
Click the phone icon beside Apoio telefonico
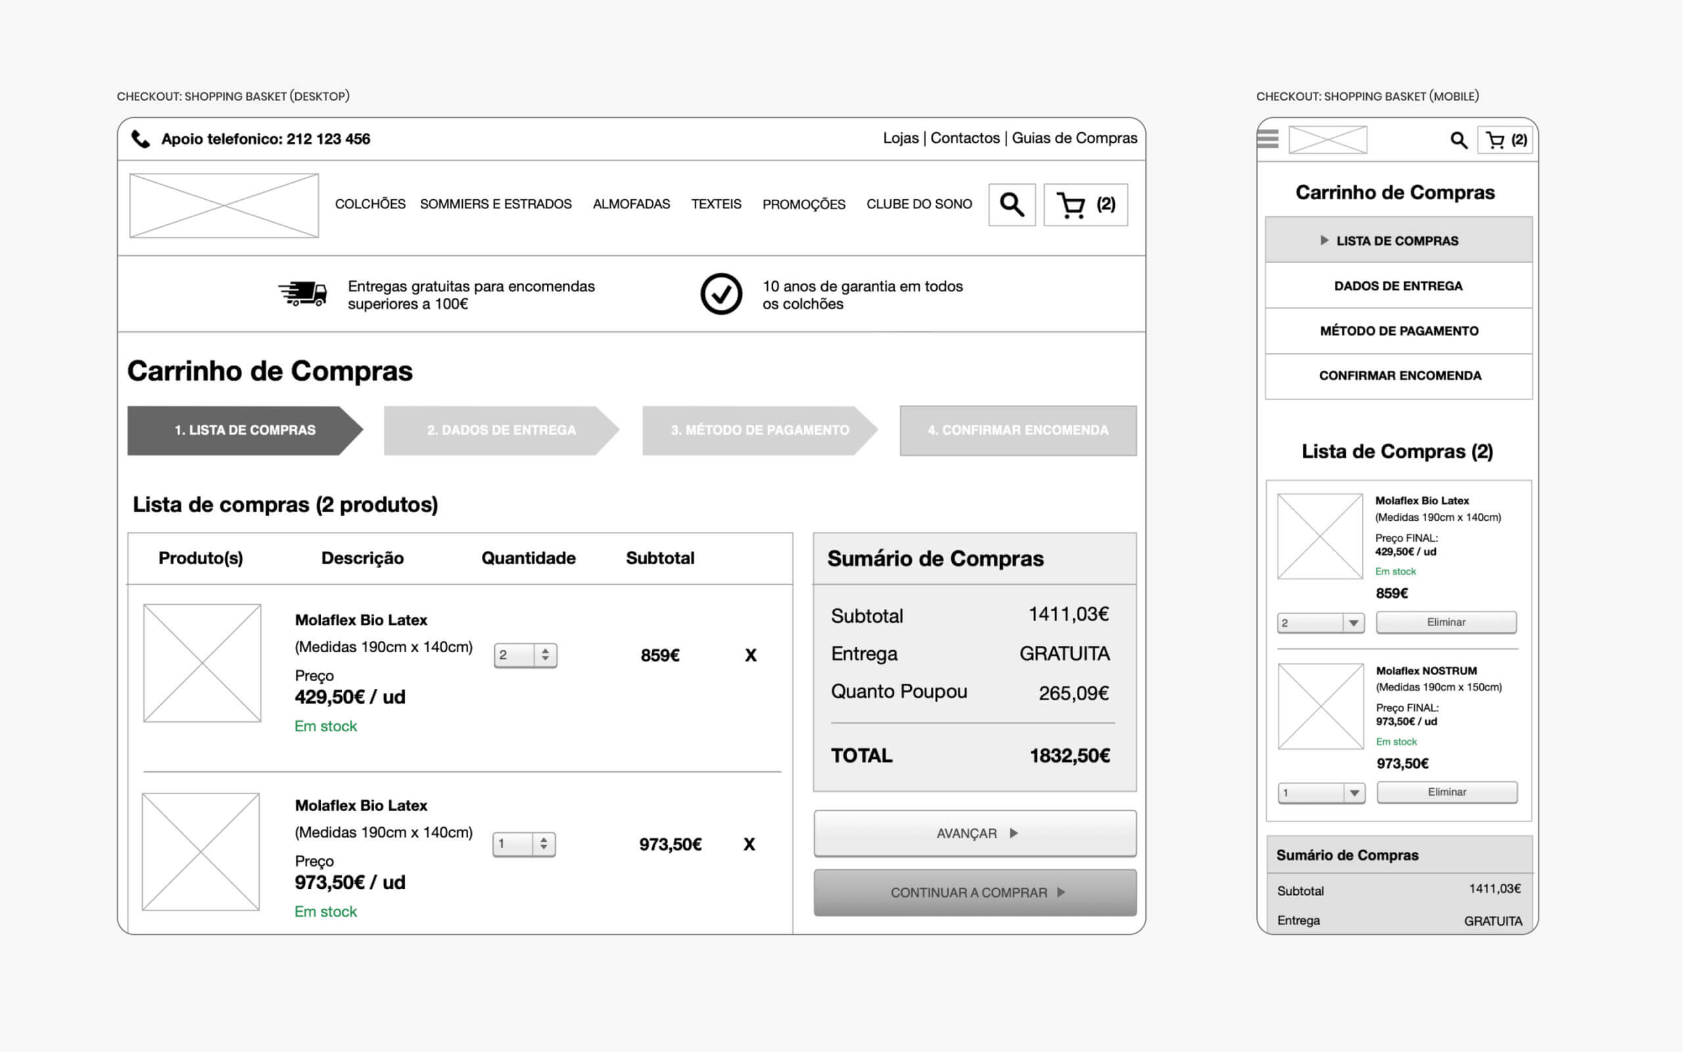click(x=141, y=139)
